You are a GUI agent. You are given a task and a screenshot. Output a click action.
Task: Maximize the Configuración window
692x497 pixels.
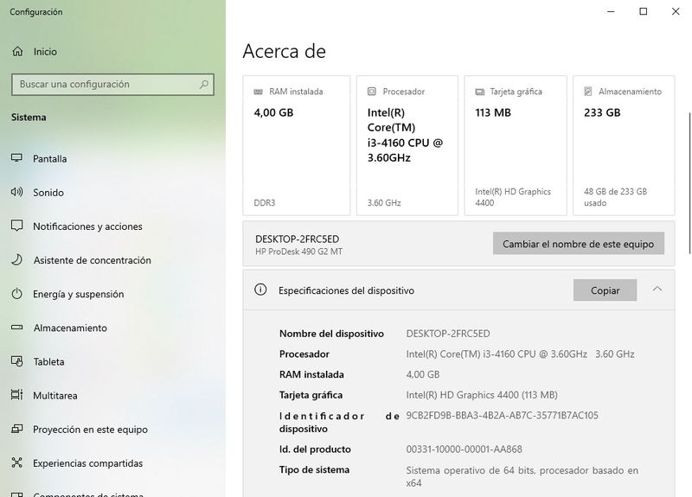pyautogui.click(x=643, y=11)
